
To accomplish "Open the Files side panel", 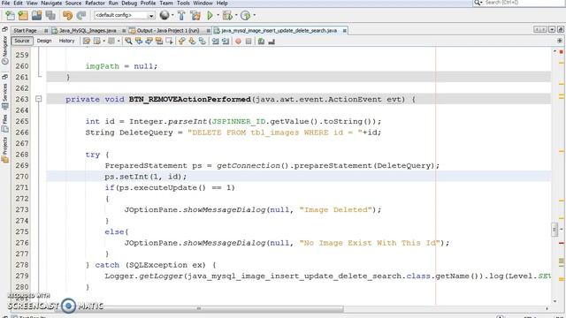I will pyautogui.click(x=4, y=124).
